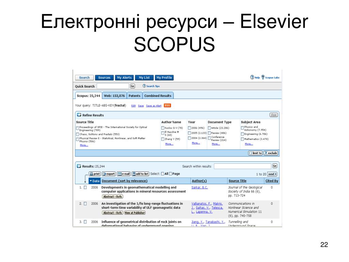
Task: Go to next results page
Action: pos(272,174)
